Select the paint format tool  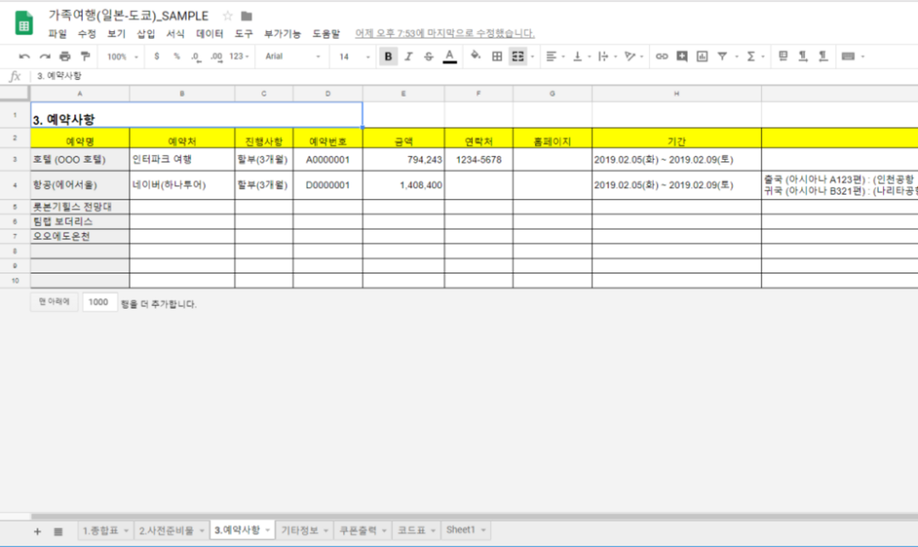(85, 56)
